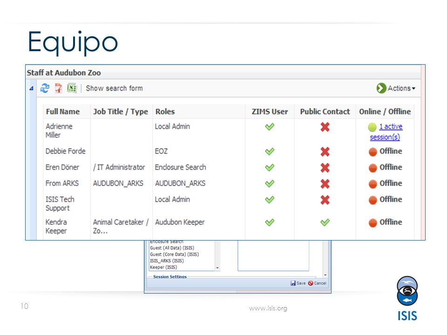
Task: Click Eren Döner's ZIMS User checkmark
Action: (270, 167)
